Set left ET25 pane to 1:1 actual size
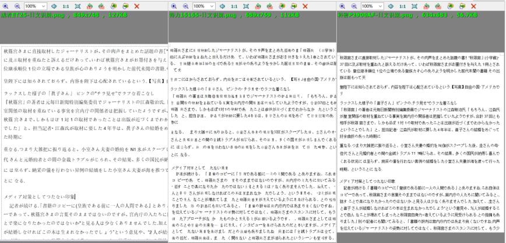 point(65,6)
